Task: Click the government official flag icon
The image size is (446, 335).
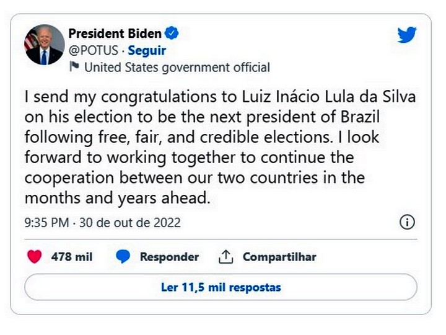Action: (x=75, y=67)
